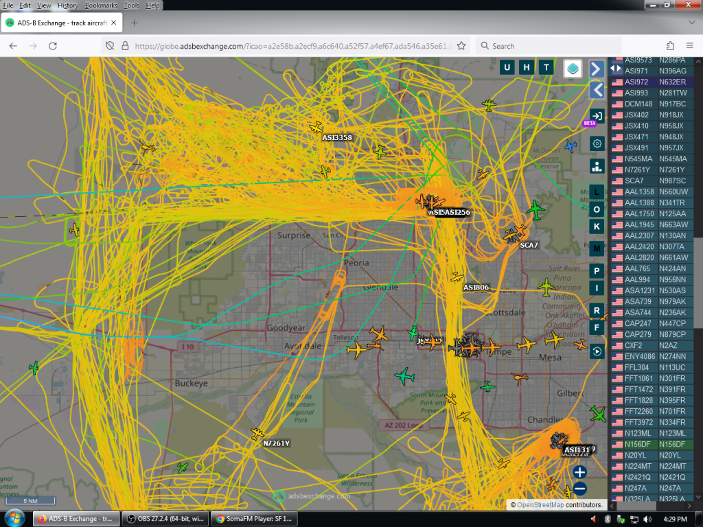Select the ASI3358 aircraft label
The width and height of the screenshot is (703, 527).
[x=337, y=137]
